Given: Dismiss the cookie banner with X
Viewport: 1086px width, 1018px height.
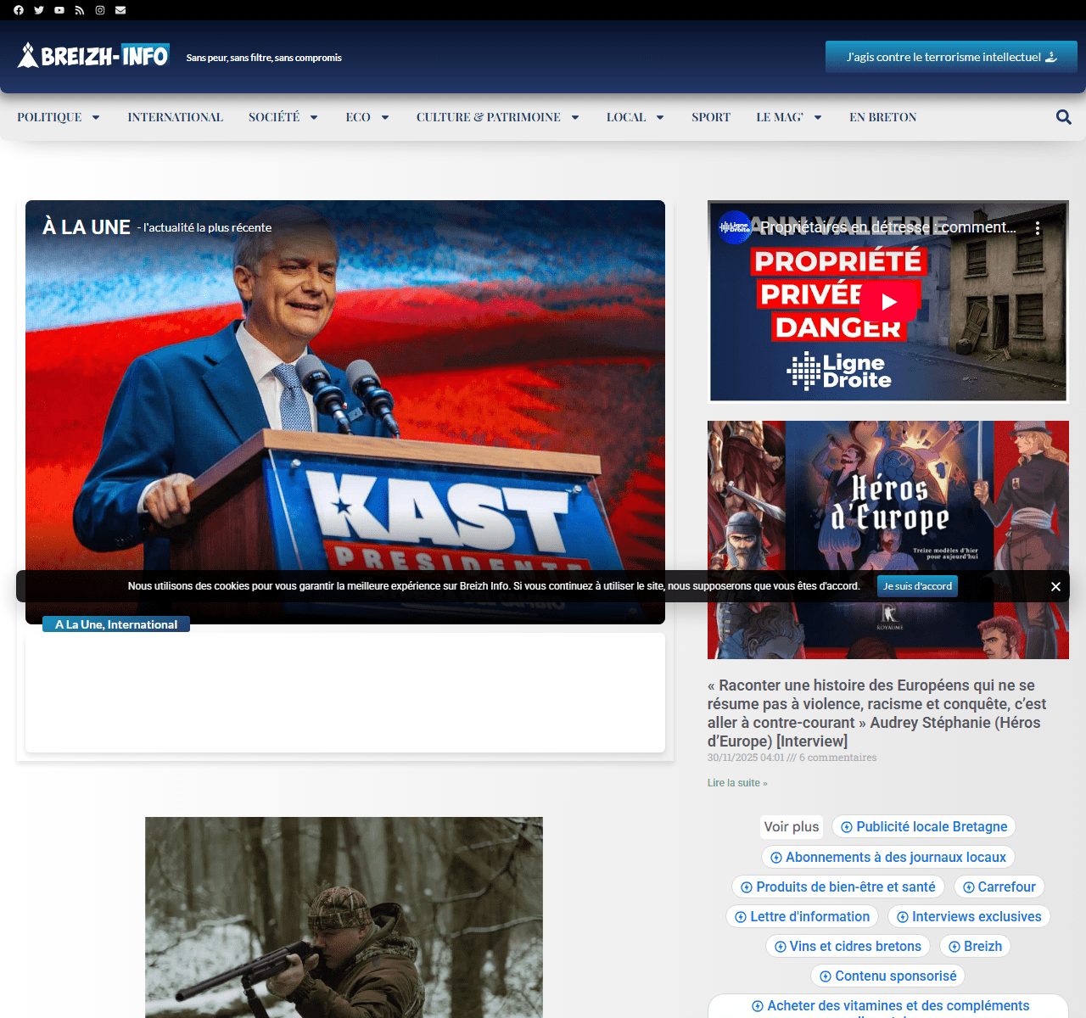Looking at the screenshot, I should 1055,586.
